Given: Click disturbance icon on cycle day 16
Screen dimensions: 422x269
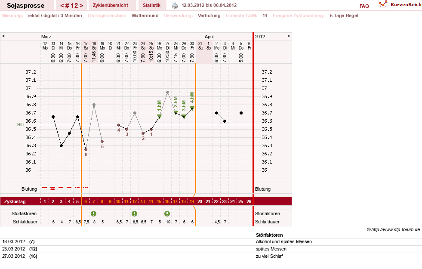Looking at the screenshot, I should point(167,214).
